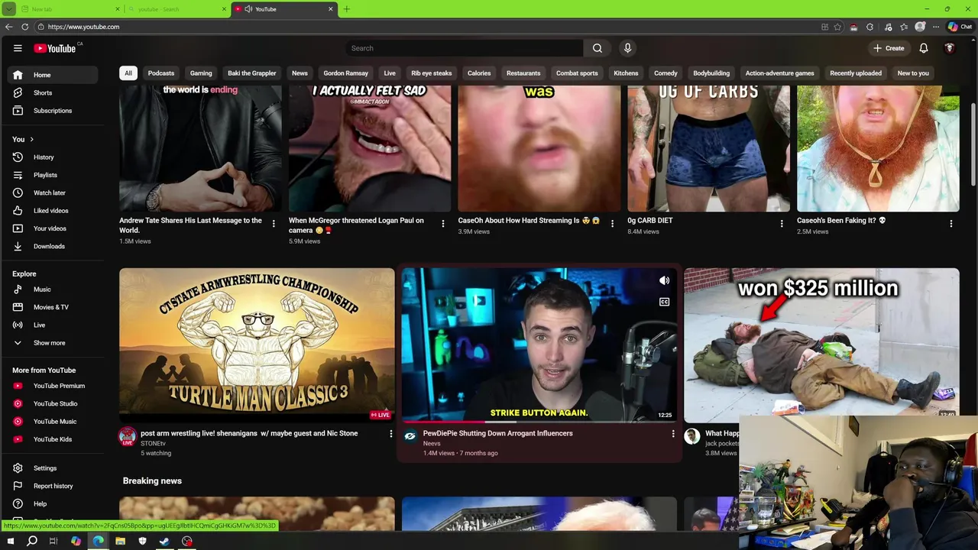
Task: Open Liked videos in the sidebar
Action: (x=53, y=211)
